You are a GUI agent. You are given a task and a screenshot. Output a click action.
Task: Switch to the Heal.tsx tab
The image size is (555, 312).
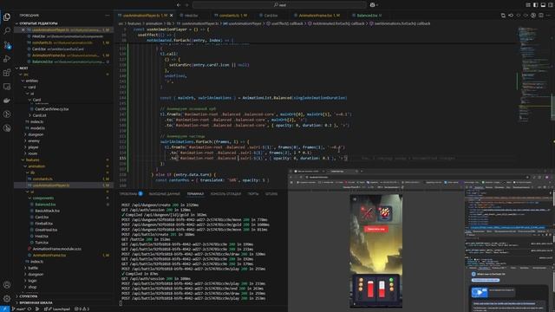[191, 16]
